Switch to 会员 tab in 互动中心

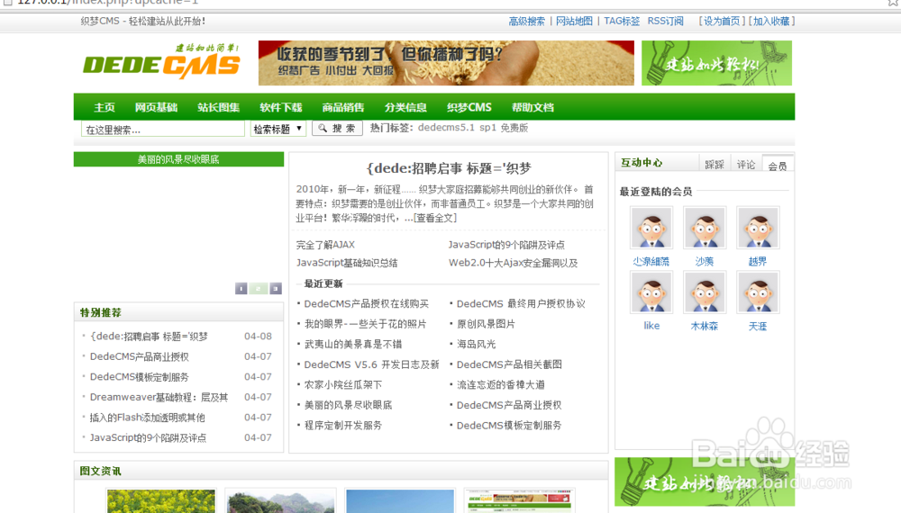(x=778, y=166)
